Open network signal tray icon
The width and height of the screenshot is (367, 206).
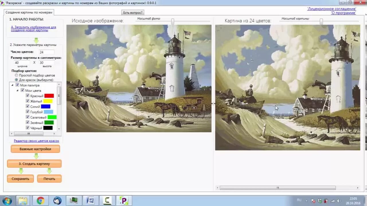[333, 201]
